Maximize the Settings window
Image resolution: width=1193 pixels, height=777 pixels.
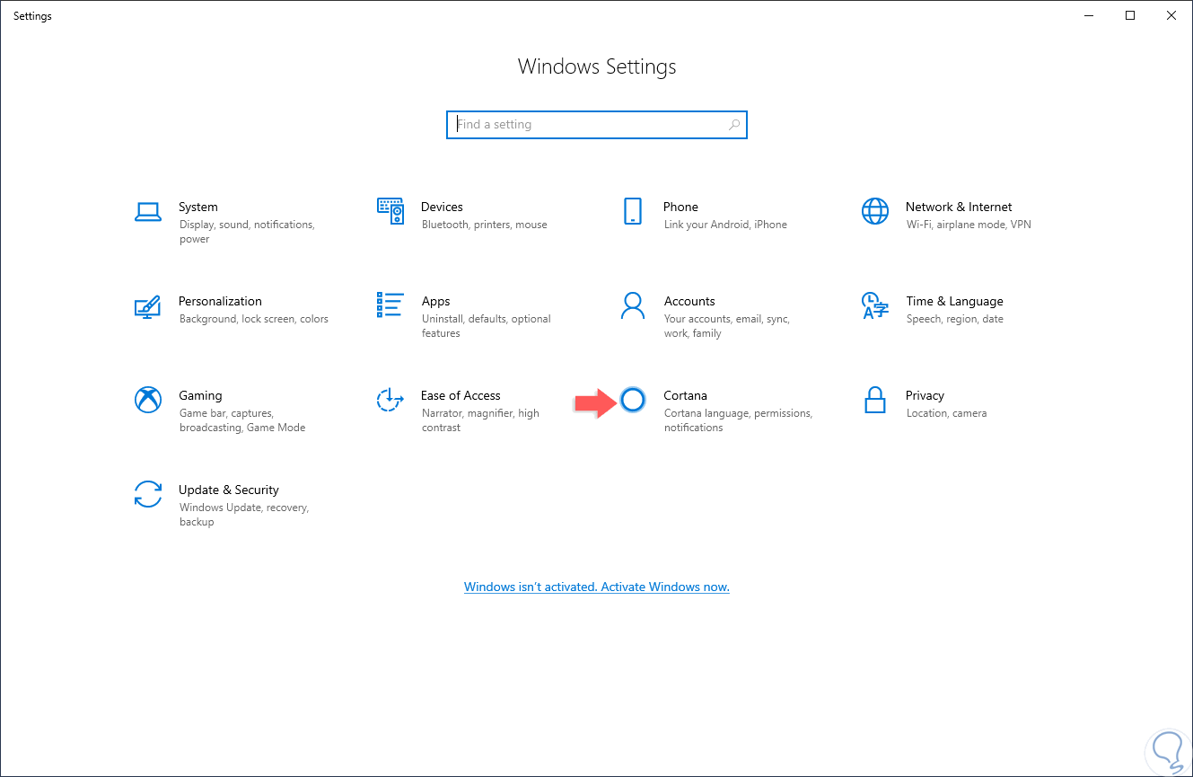[1130, 15]
